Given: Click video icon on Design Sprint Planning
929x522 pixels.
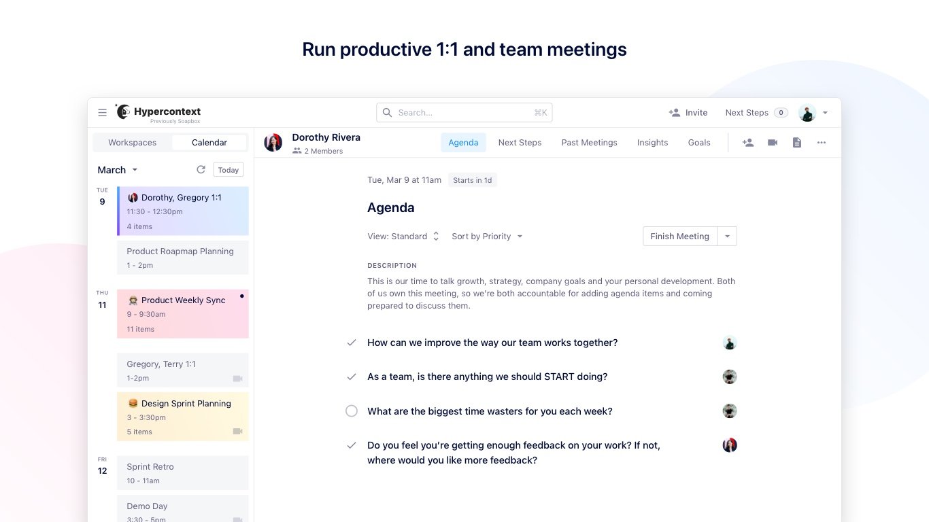Looking at the screenshot, I should [238, 432].
